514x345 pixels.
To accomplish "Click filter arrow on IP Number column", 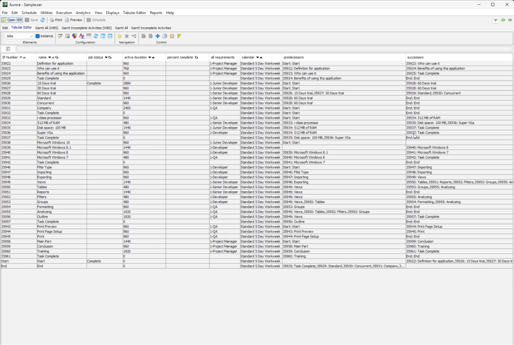I will [x=21, y=57].
